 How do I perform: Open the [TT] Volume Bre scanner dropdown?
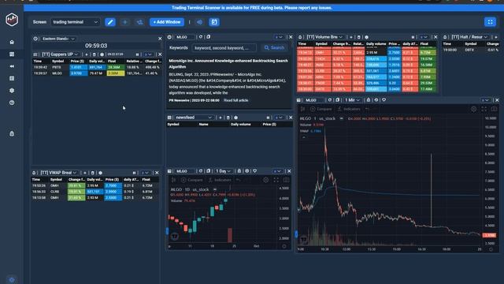point(324,37)
